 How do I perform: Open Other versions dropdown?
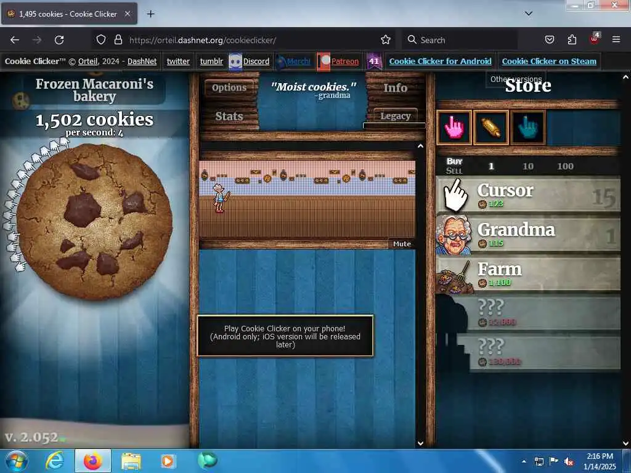tap(516, 79)
